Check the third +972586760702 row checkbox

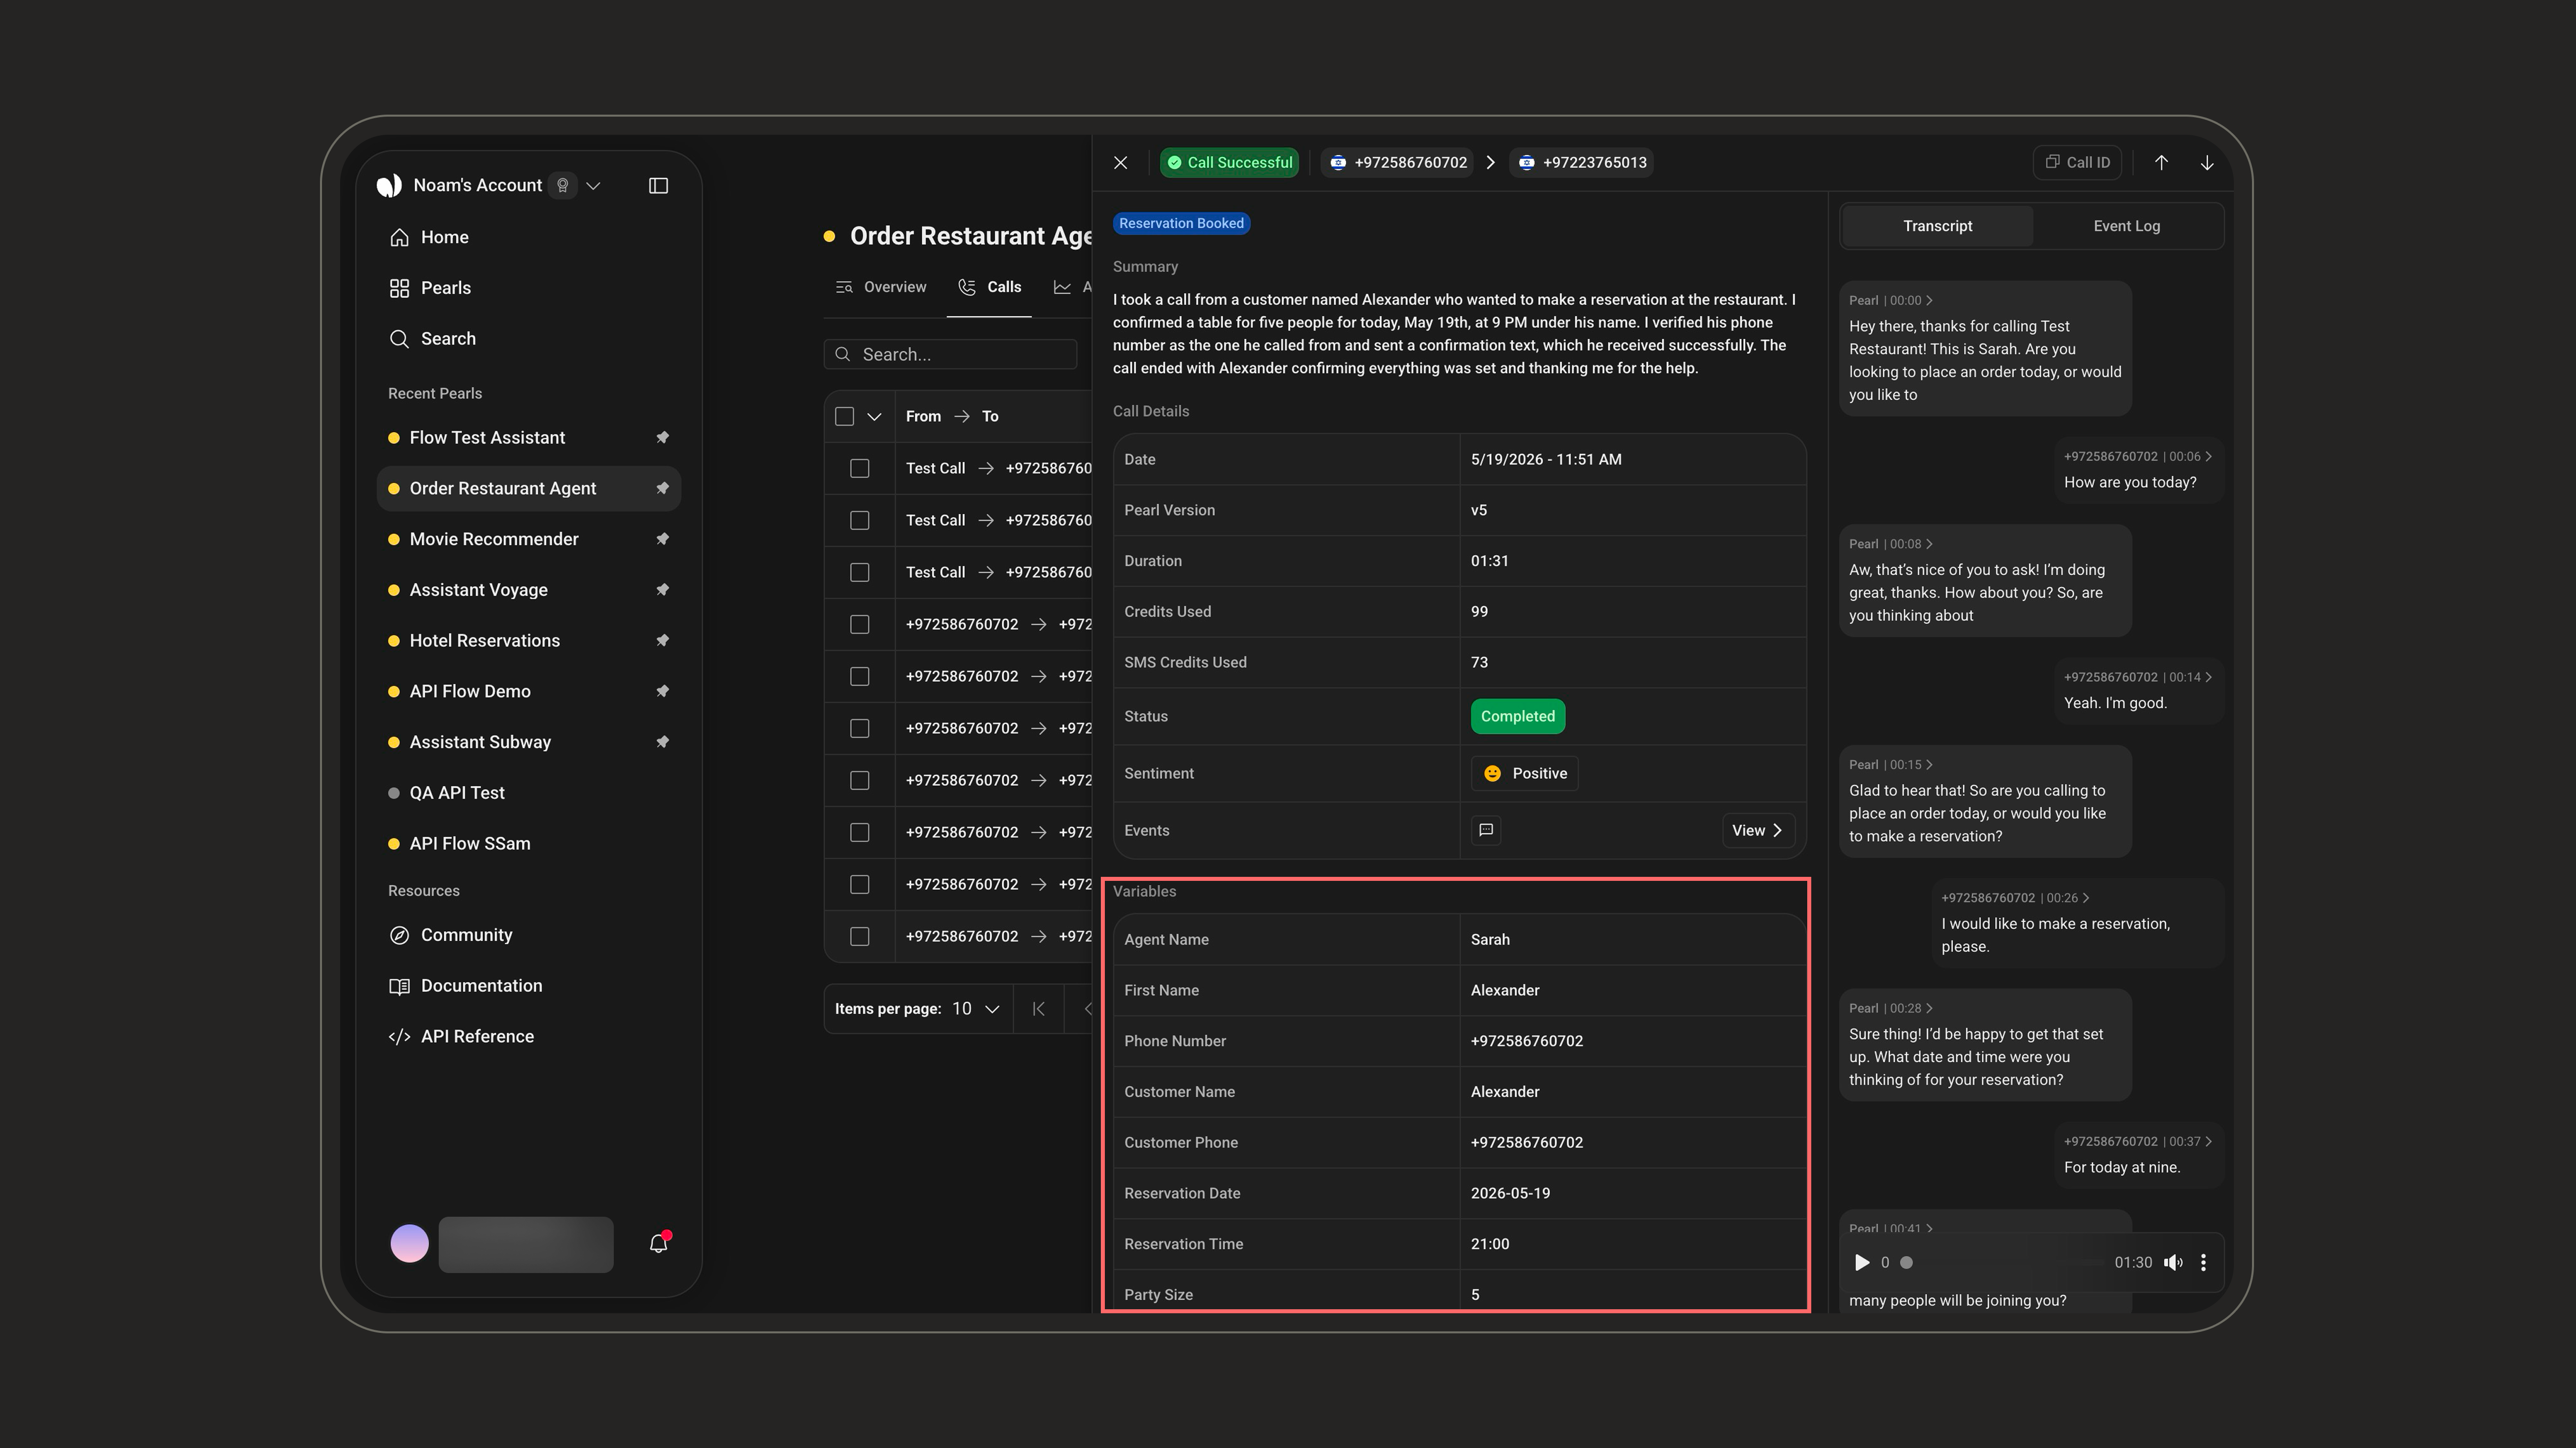[x=860, y=729]
